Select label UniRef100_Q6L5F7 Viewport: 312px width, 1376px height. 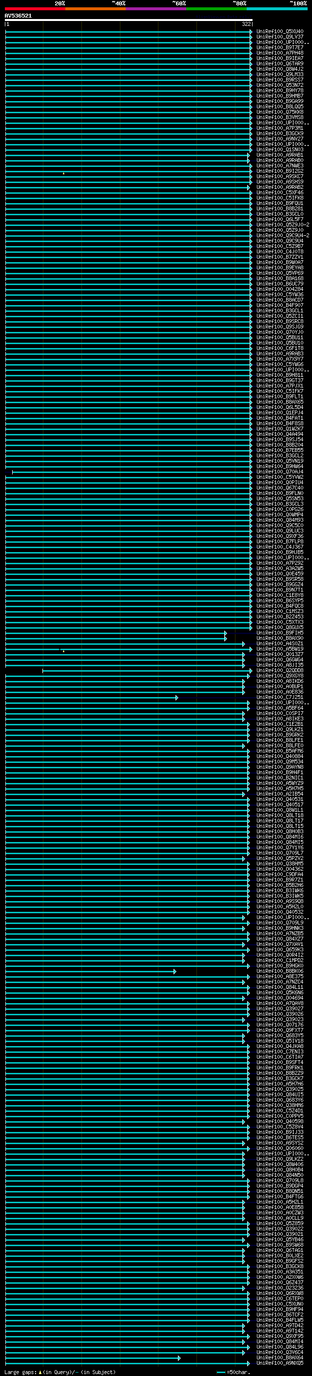tap(280, 219)
